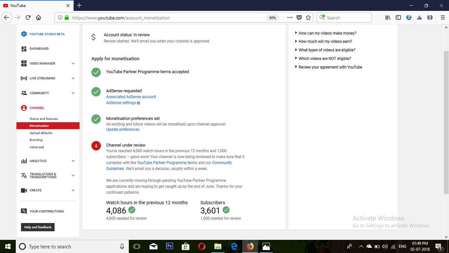Open File Explorer from taskbar

click(218, 246)
